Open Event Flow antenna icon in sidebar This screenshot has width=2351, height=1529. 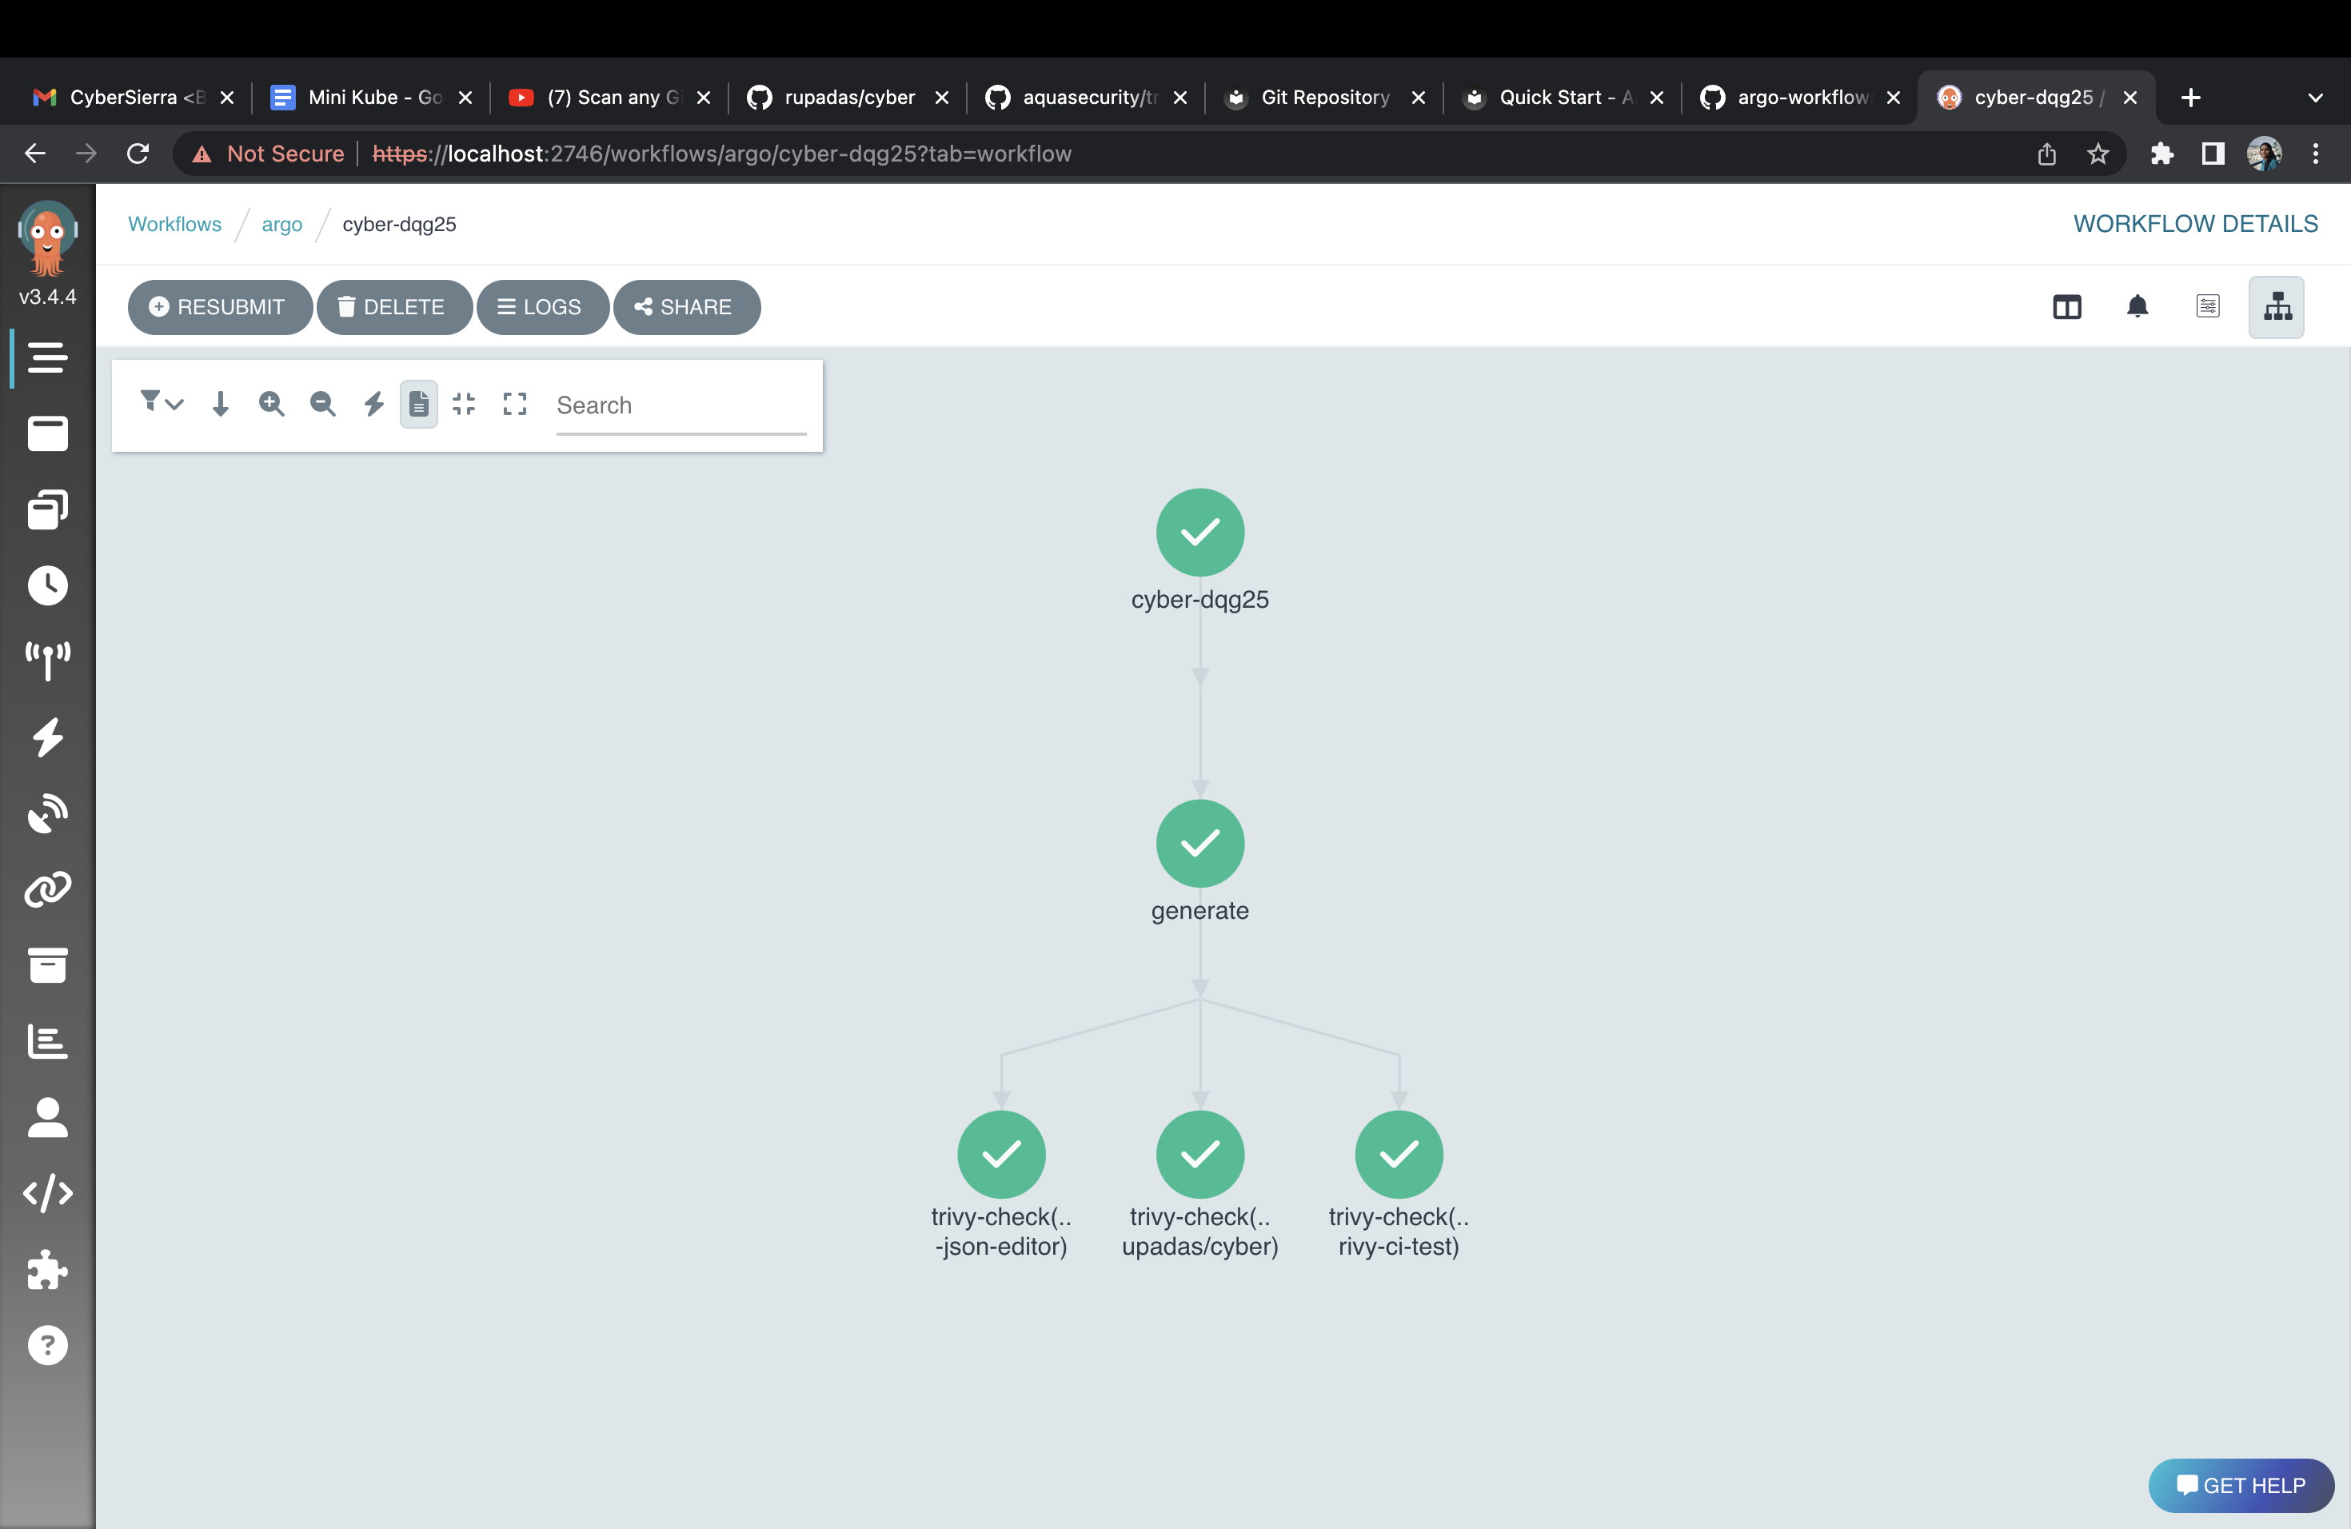coord(47,661)
